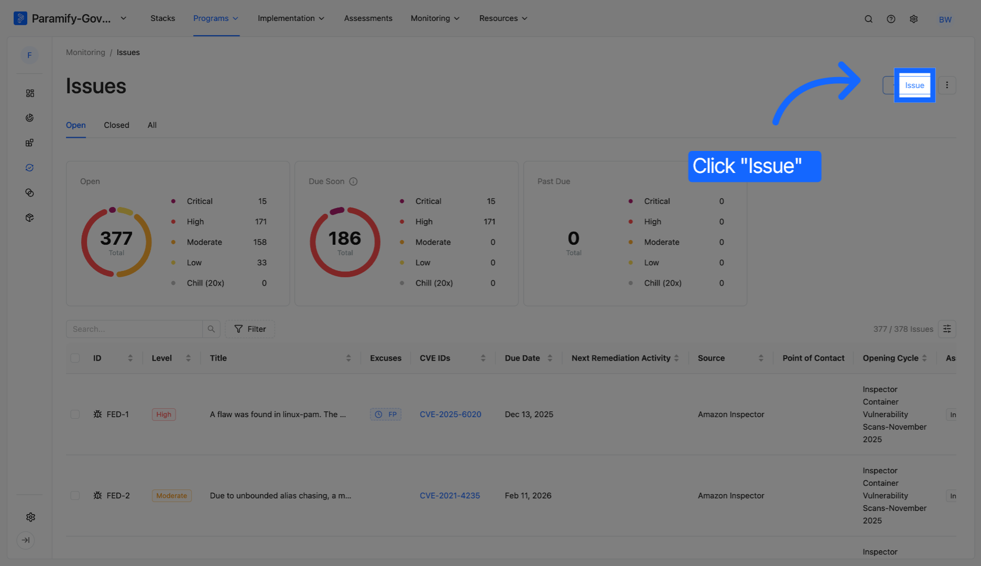Go to the Stacks menu item

tap(163, 18)
